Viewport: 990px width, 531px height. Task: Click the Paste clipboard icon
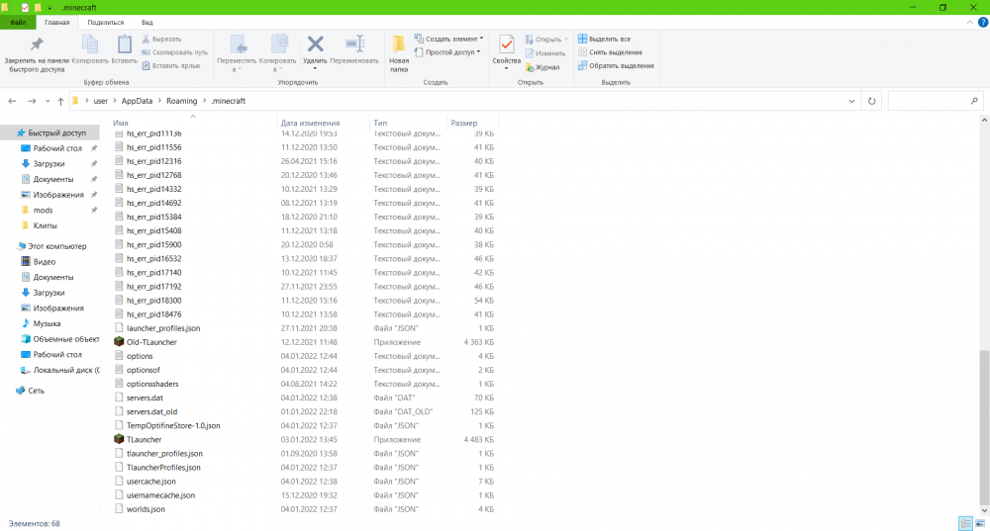pos(125,44)
